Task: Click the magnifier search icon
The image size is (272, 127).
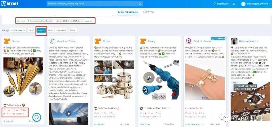Action: coord(140,4)
